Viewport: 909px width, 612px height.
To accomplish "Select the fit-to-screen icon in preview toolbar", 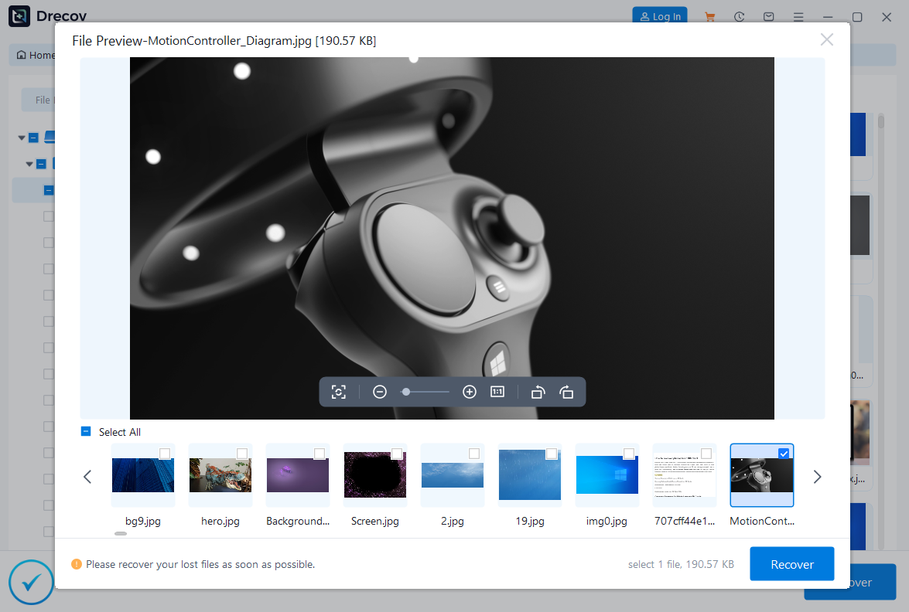I will point(338,392).
